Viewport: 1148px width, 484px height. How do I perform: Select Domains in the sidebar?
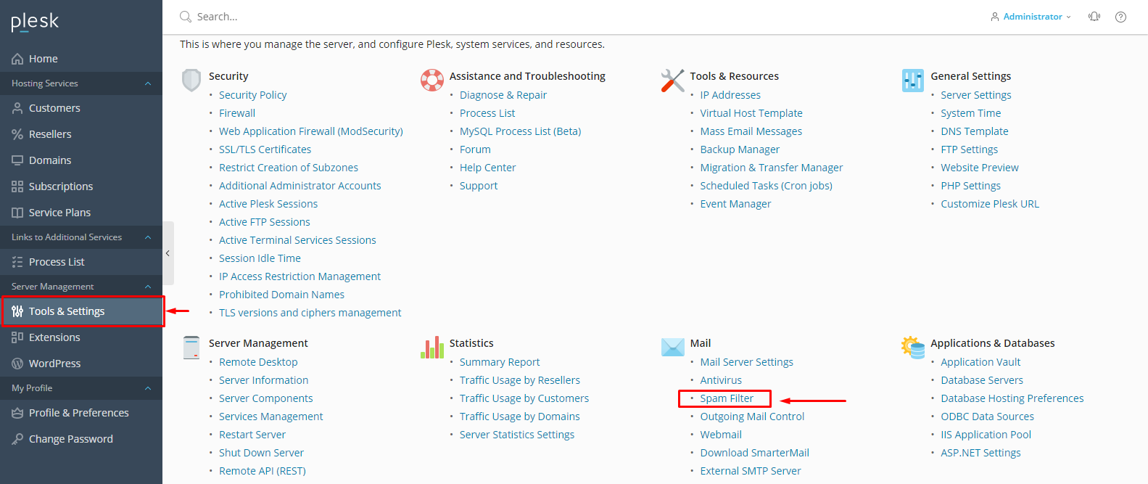pos(81,160)
